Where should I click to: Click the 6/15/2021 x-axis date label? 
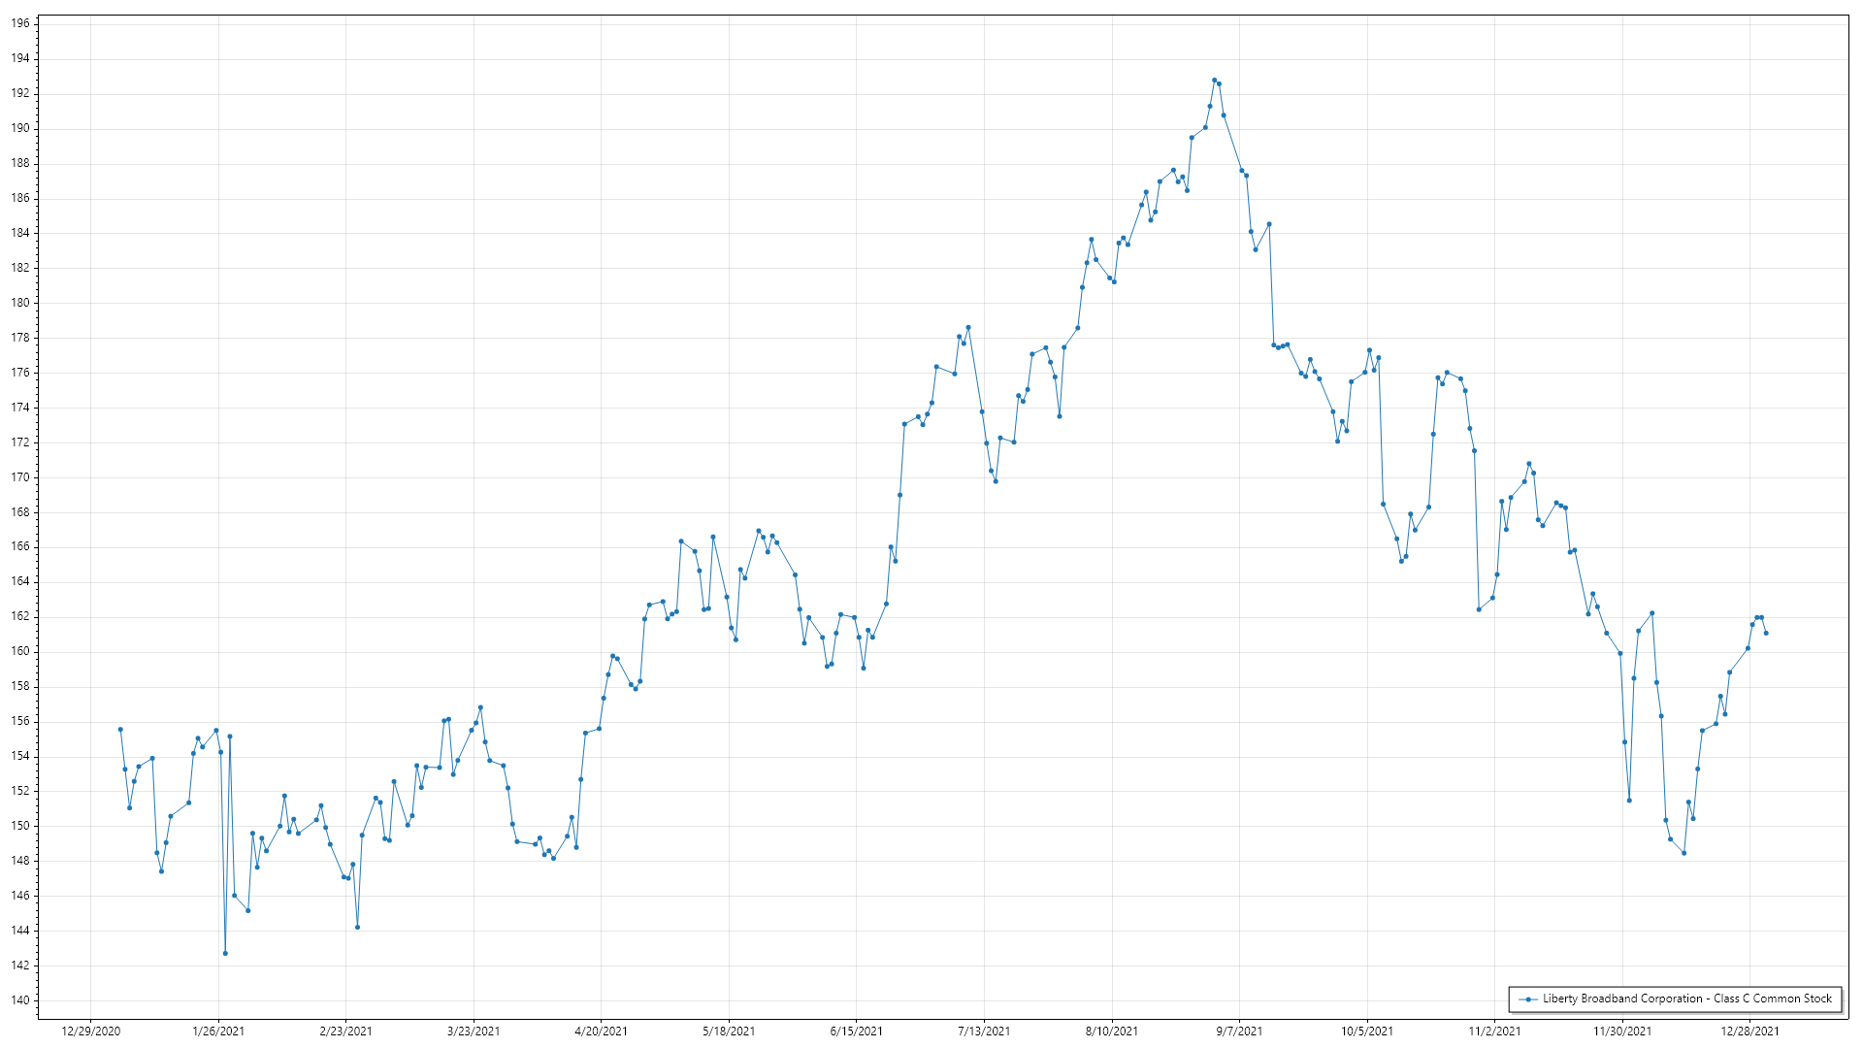857,1031
